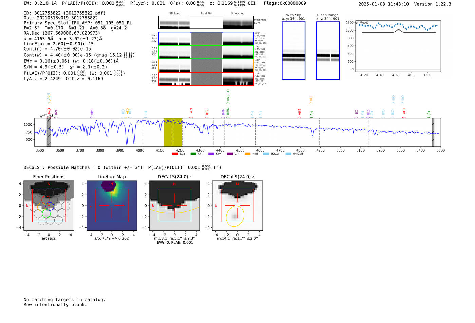The height and width of the screenshot is (323, 475).
Task: Select the Weighted Sum spectrum strip
Action: 206,22
